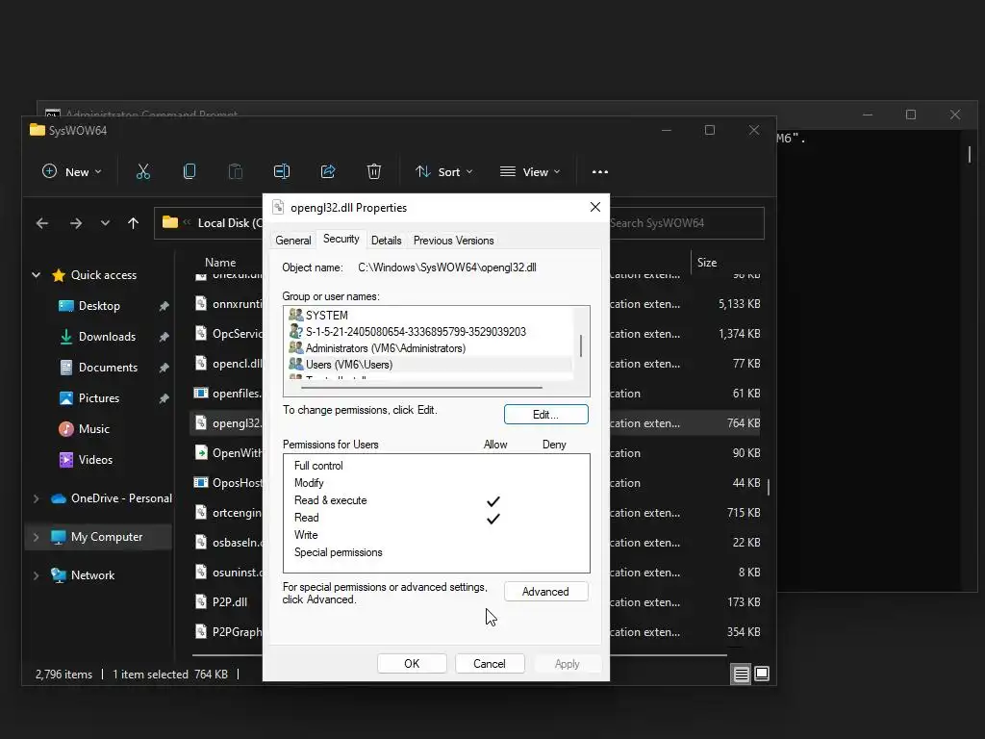
Task: Select the S-1-5-21 unknown account entry
Action: (x=430, y=332)
